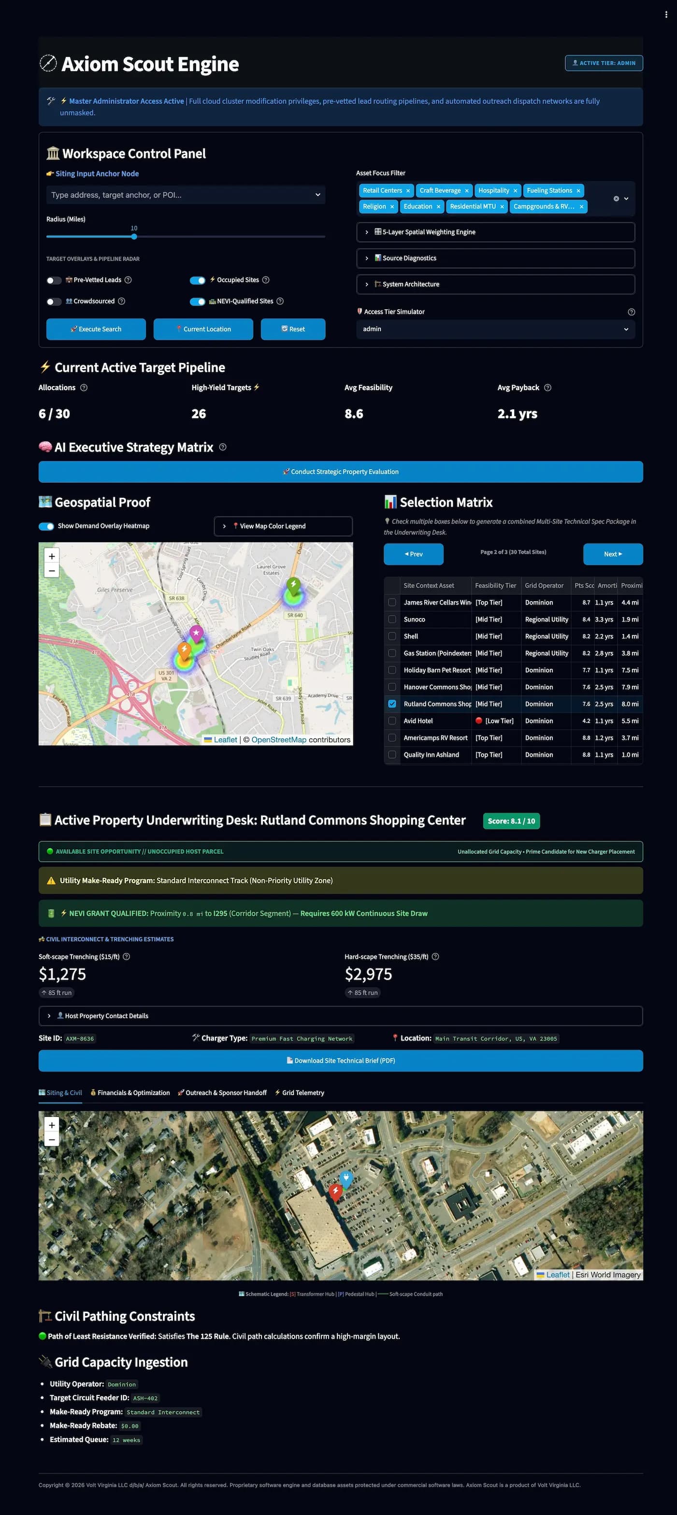Open help icon beside AI Executive Strategy Matrix
The image size is (677, 1515).
click(223, 447)
